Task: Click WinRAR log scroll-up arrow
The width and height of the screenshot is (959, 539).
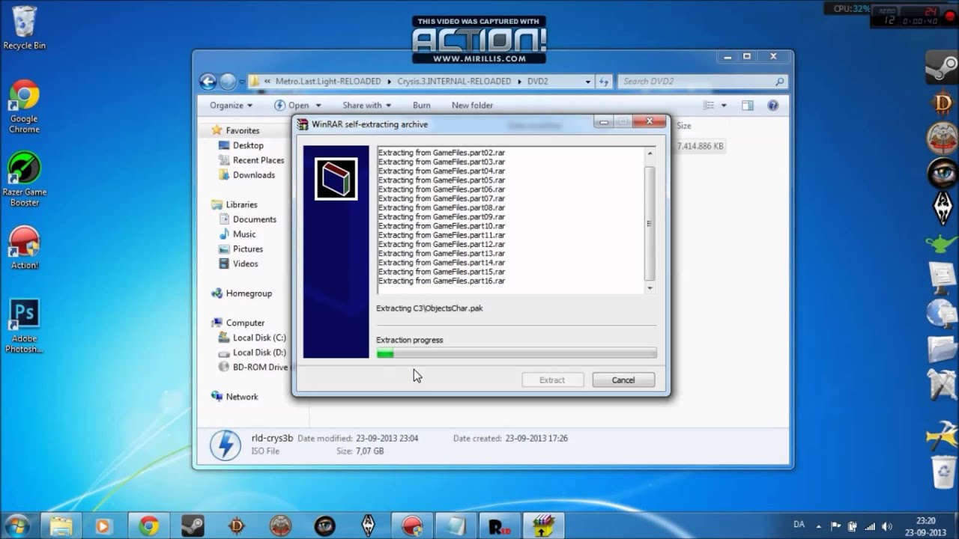Action: (650, 153)
